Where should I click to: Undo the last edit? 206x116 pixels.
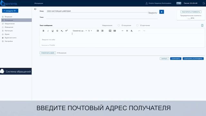coord(139,31)
